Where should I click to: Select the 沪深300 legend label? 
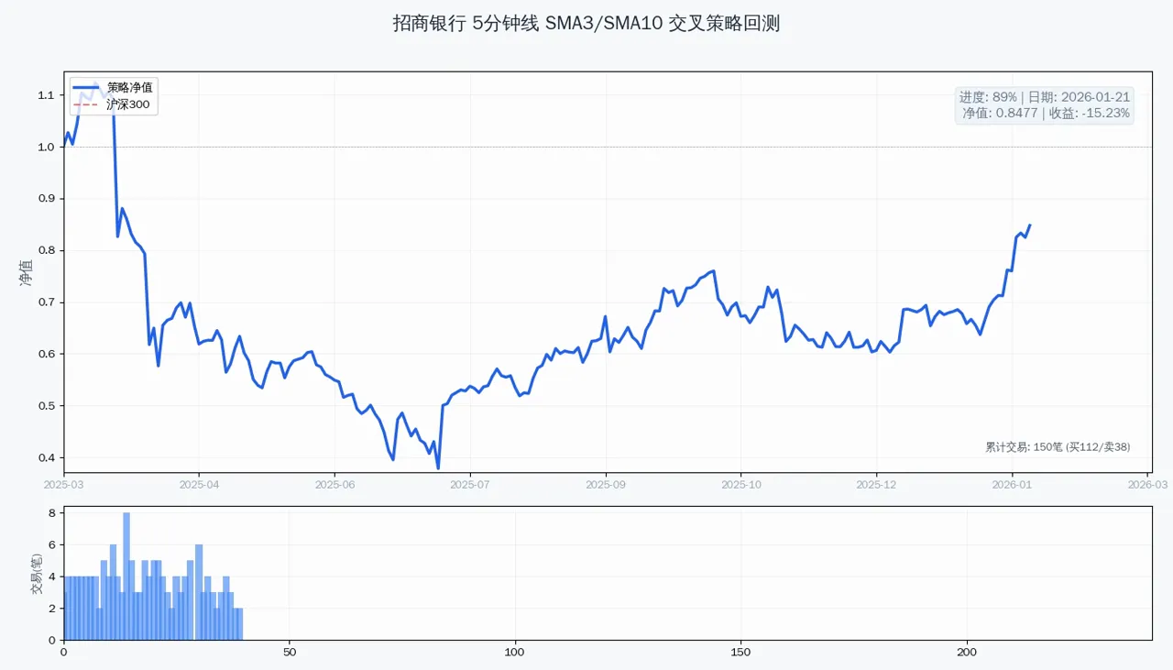(x=127, y=104)
